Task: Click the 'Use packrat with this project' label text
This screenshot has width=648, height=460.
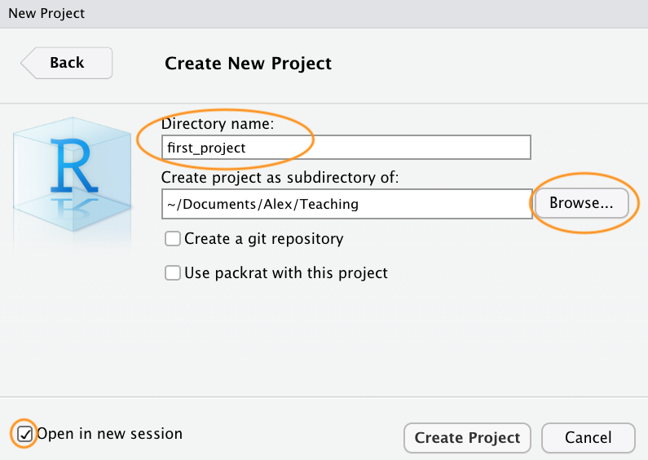Action: coord(286,273)
